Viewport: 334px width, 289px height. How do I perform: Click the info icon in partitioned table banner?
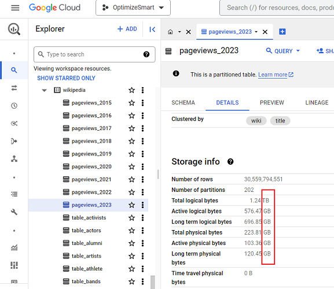point(176,73)
